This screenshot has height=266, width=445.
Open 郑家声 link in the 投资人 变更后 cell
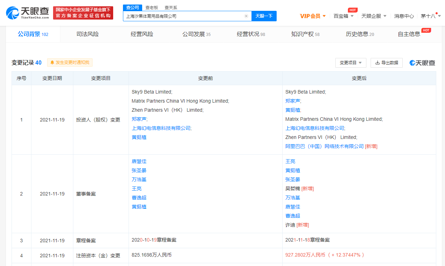[x=293, y=101]
